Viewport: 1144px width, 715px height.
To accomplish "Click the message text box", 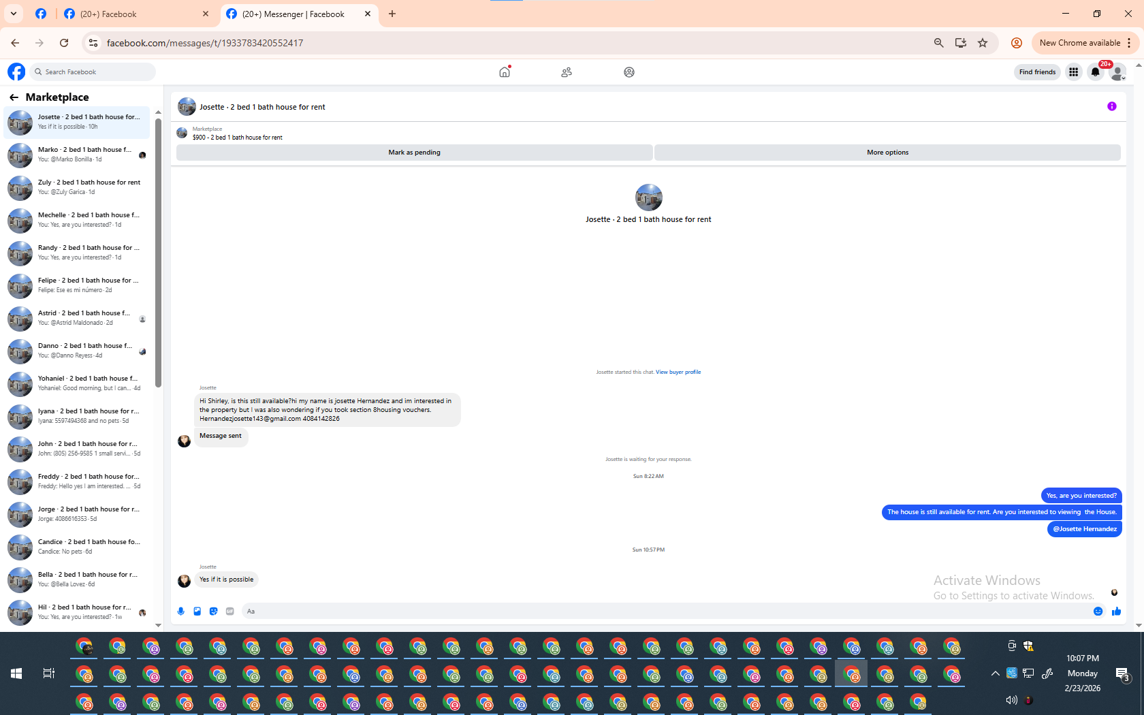I will tap(667, 611).
